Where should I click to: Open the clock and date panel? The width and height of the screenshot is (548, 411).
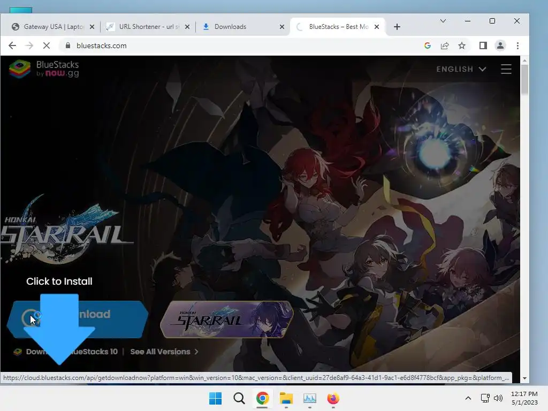coord(524,398)
